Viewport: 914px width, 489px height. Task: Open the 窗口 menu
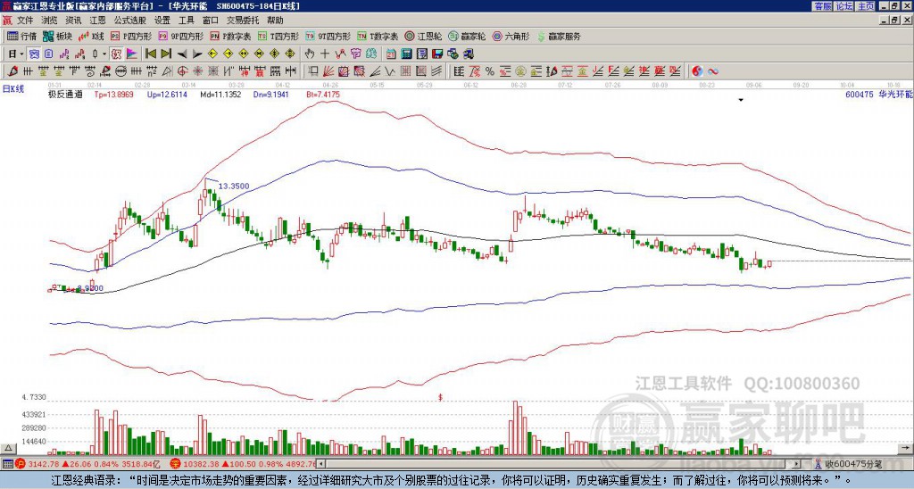pyautogui.click(x=211, y=21)
